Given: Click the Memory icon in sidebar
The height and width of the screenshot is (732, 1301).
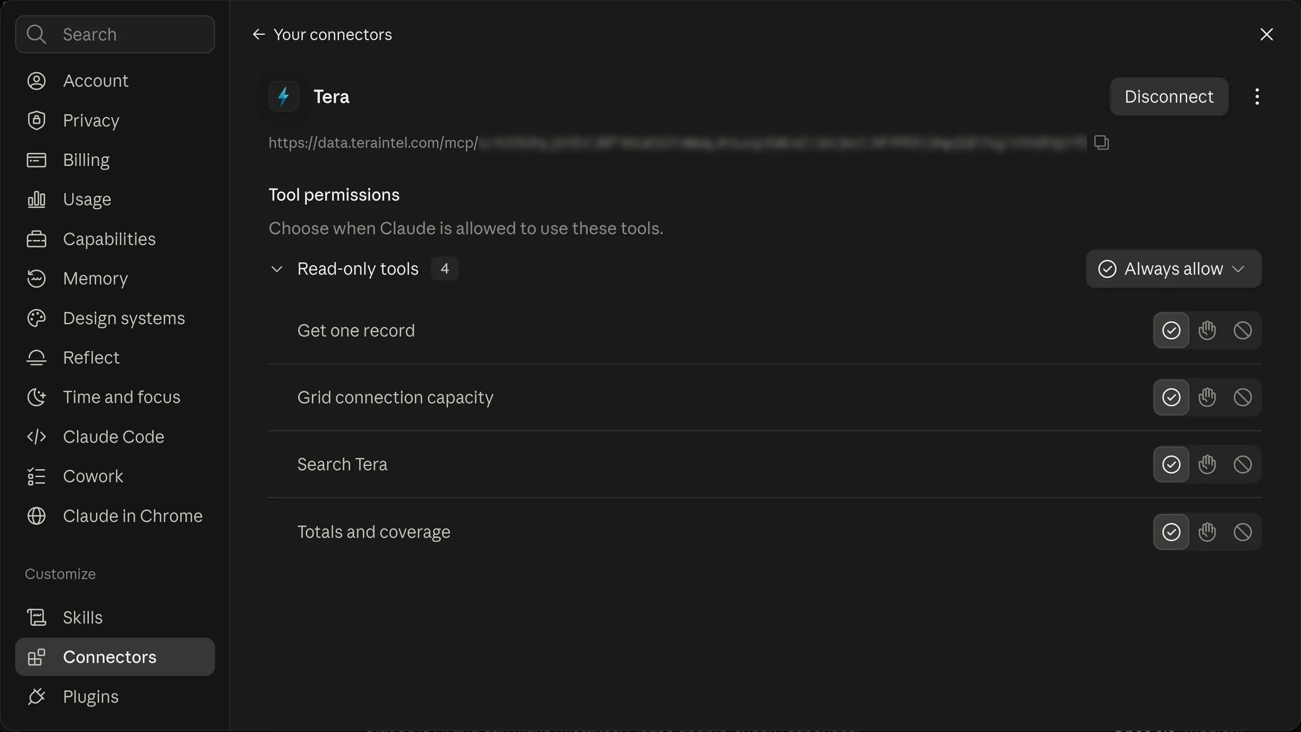Looking at the screenshot, I should 36,279.
